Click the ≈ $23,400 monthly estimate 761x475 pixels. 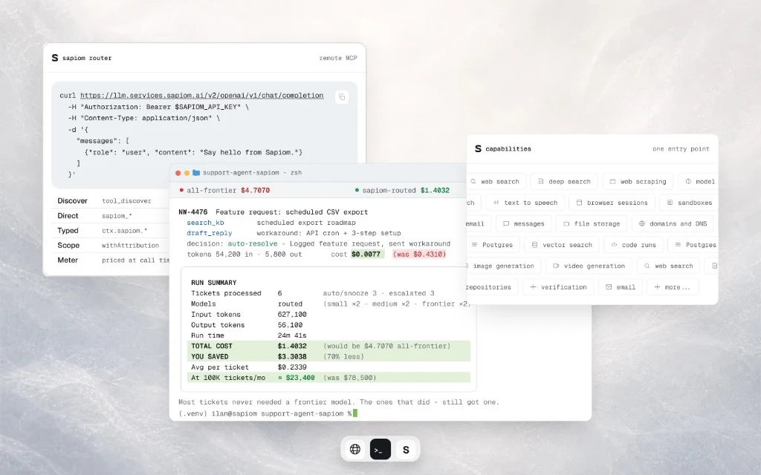(297, 378)
